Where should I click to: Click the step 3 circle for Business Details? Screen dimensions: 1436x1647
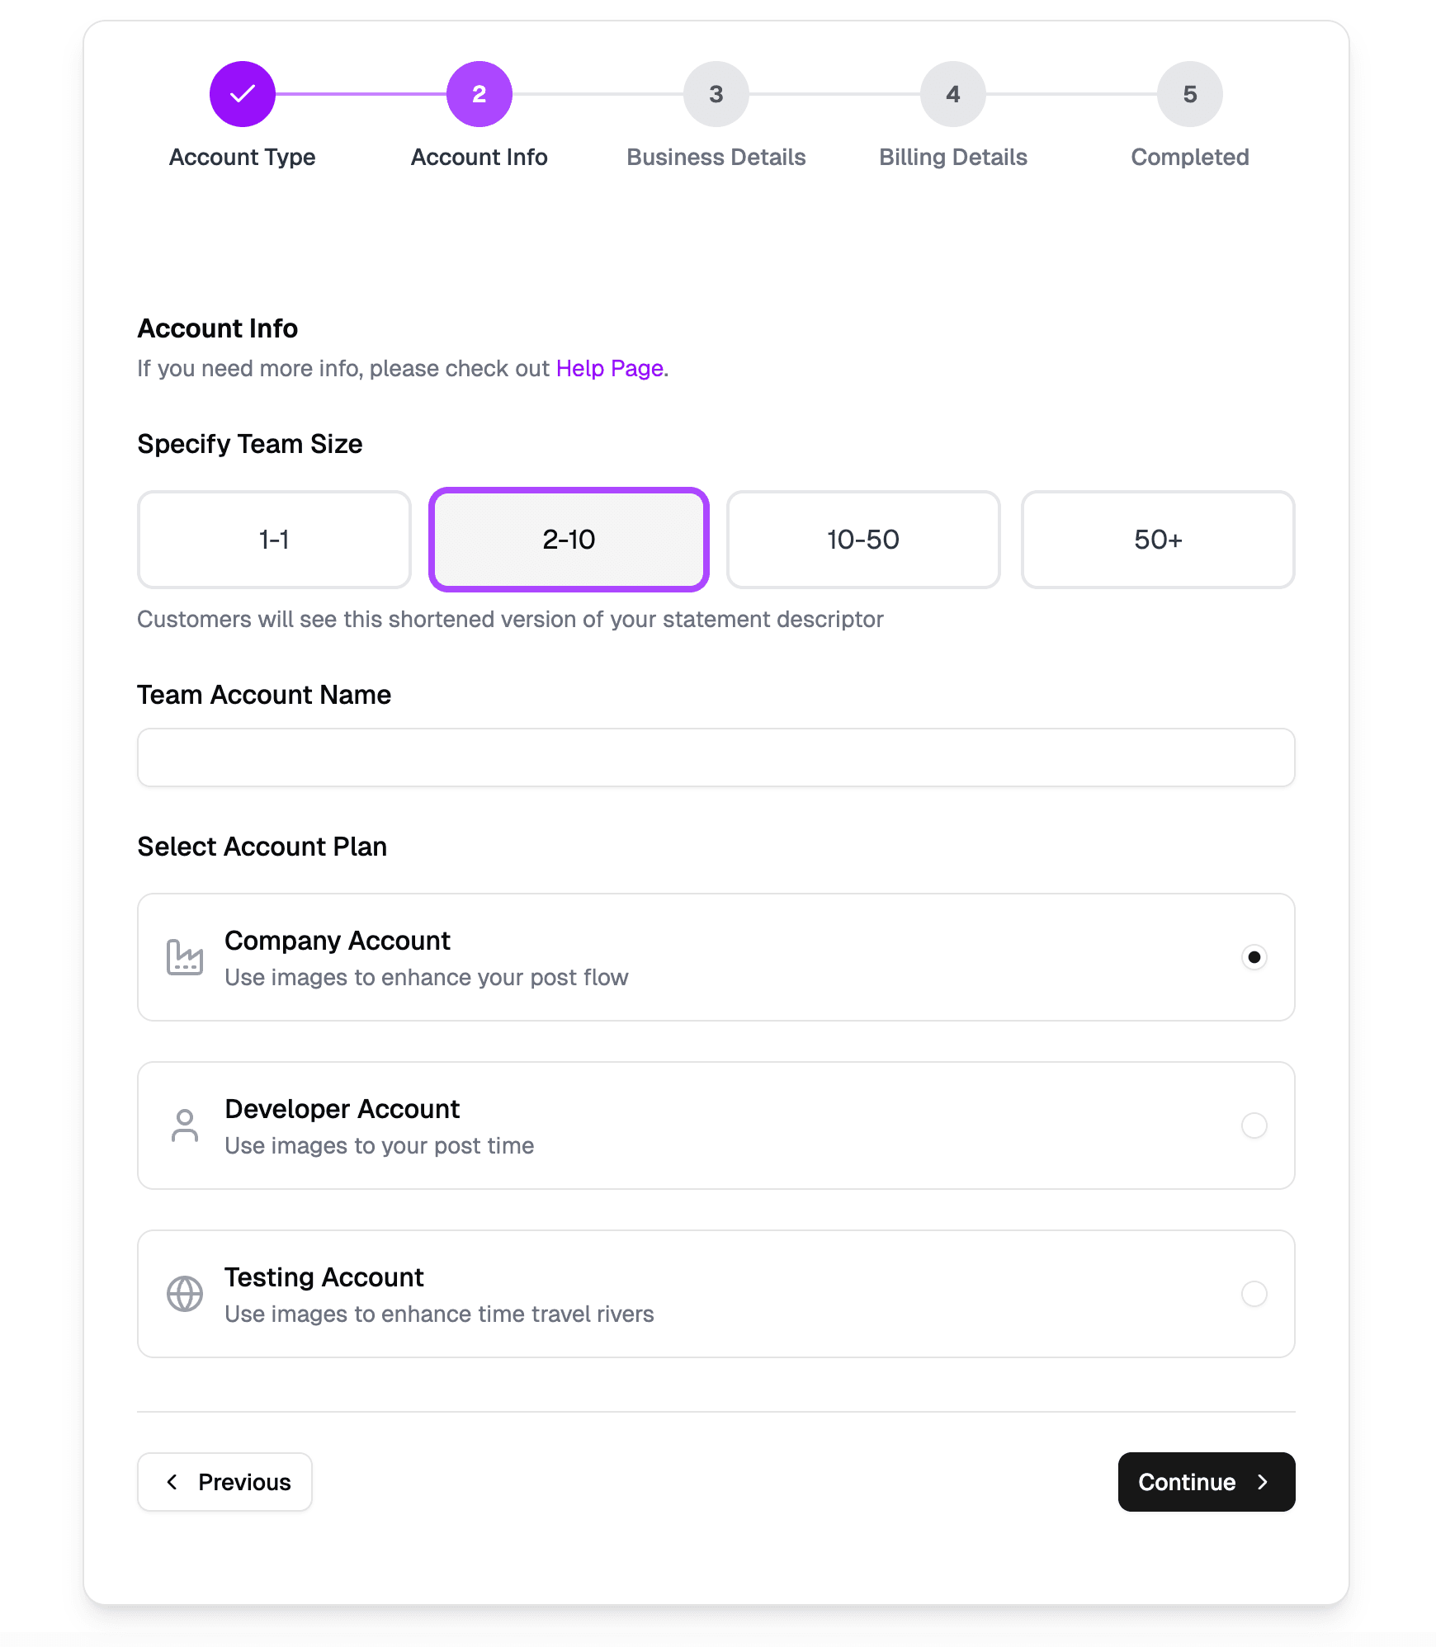point(716,93)
